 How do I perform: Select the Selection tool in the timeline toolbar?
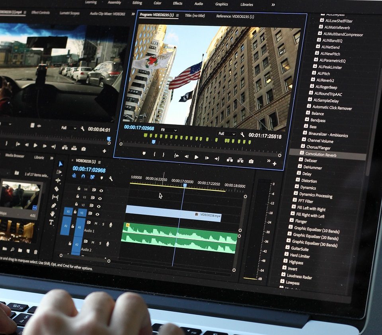coord(60,163)
